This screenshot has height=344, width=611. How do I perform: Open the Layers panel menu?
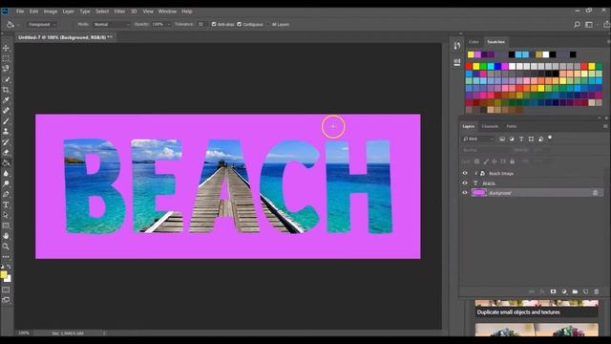pos(605,126)
